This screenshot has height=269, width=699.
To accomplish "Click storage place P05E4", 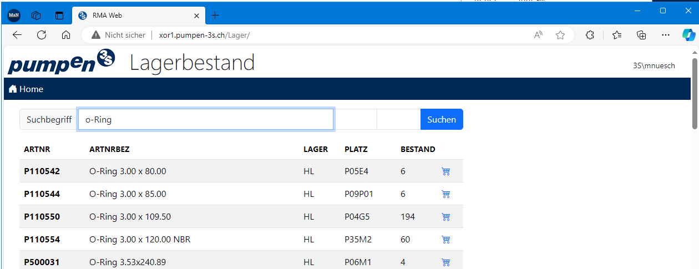I will 357,171.
